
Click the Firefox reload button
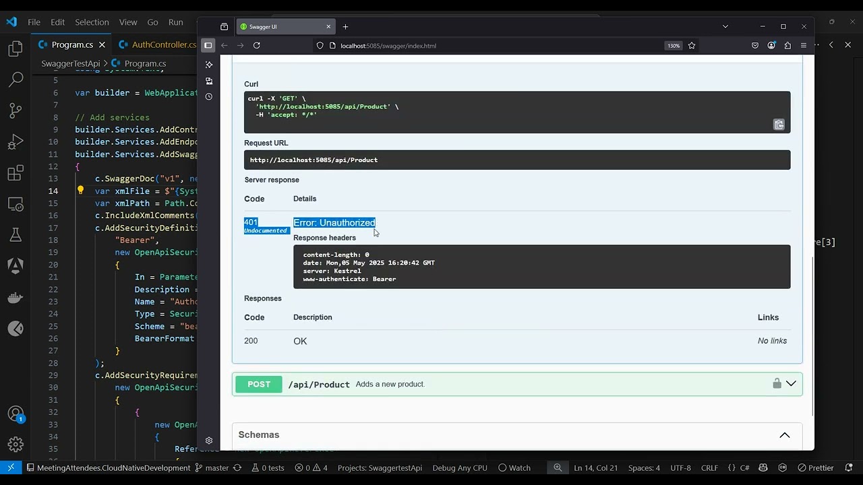tap(256, 45)
